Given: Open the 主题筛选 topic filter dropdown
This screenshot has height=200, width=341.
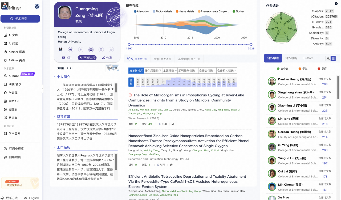Looking at the screenshot, I should tap(170, 70).
